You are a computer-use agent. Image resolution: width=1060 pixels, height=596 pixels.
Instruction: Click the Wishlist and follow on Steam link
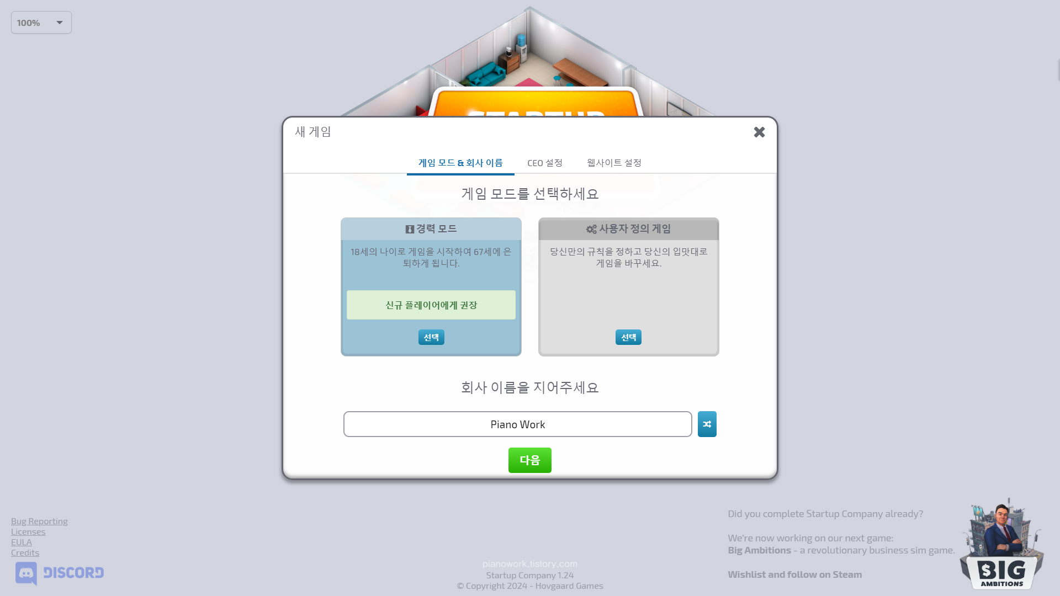(795, 573)
